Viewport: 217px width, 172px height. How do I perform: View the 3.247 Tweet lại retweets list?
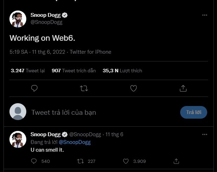click(28, 71)
